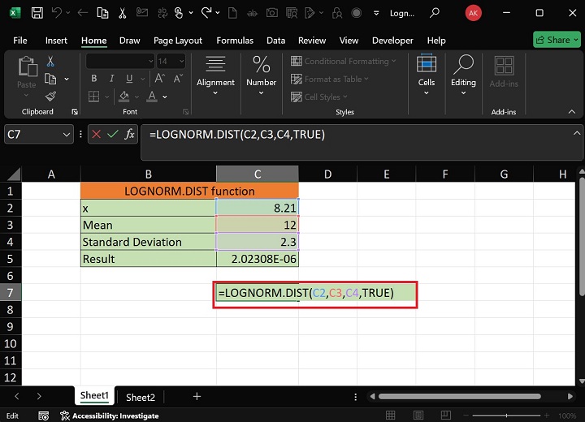Image resolution: width=585 pixels, height=422 pixels.
Task: Open the Formulas ribbon tab
Action: pyautogui.click(x=235, y=41)
